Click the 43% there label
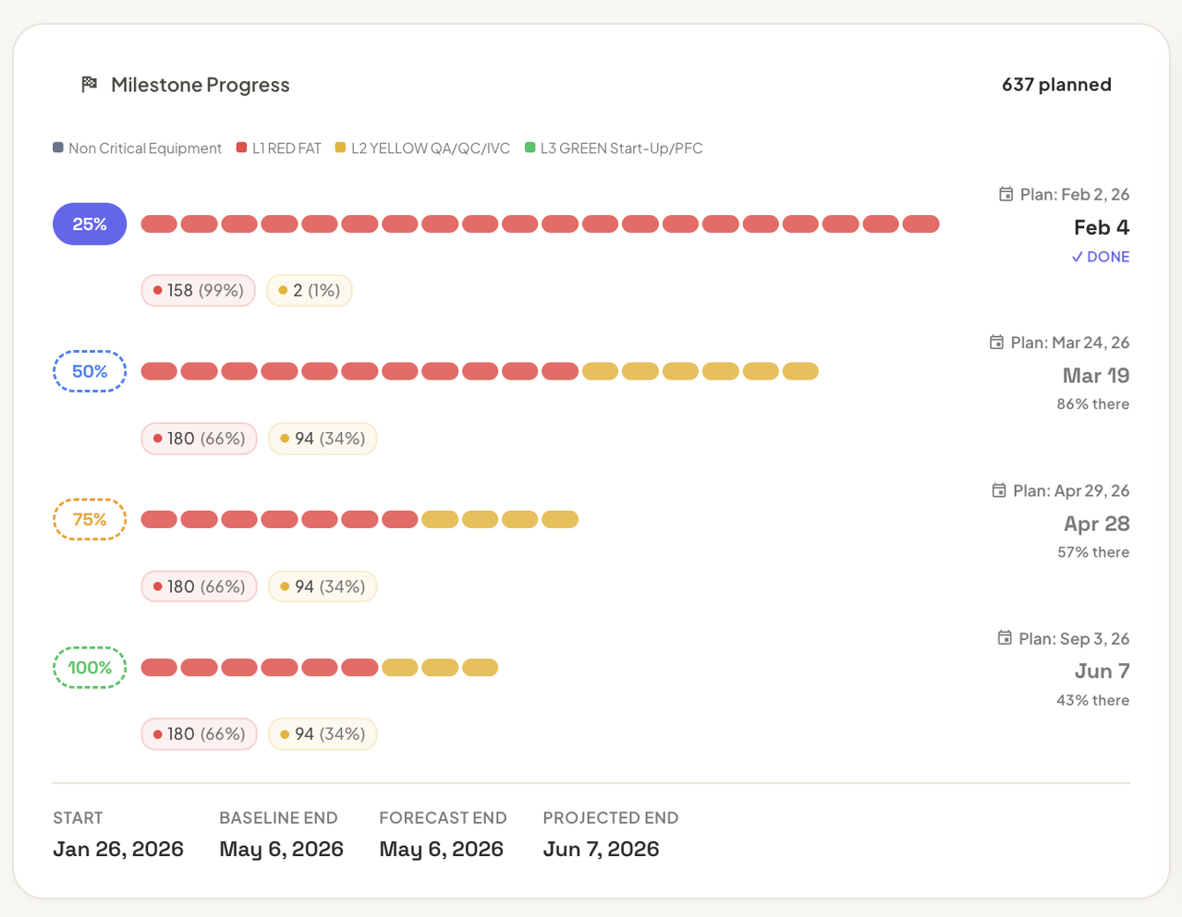Viewport: 1182px width, 917px height. pos(1093,700)
